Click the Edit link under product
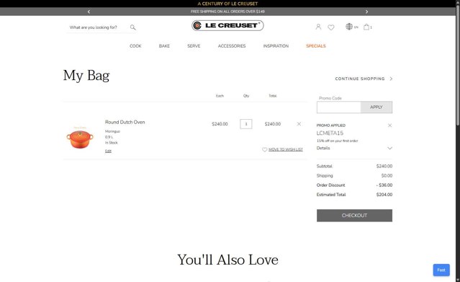Screen dimensions: 460x282 (x=108, y=151)
